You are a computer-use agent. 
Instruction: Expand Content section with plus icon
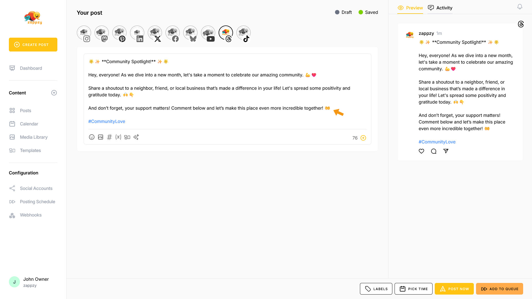[x=54, y=93]
